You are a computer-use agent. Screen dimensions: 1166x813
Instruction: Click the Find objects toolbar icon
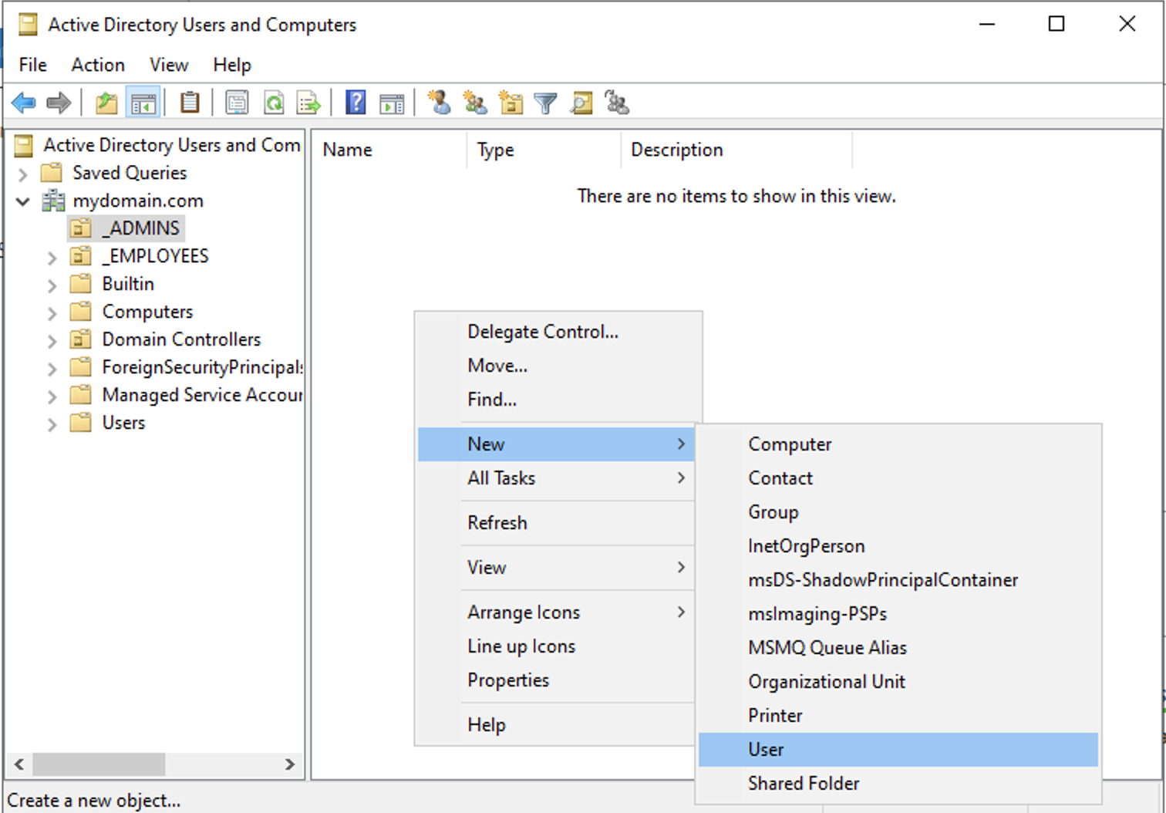(581, 103)
